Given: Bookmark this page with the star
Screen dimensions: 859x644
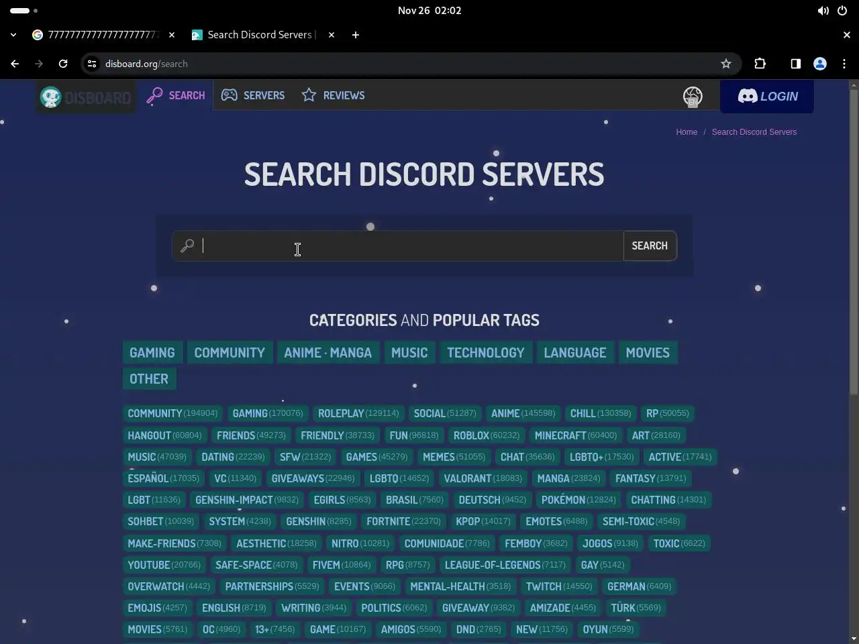Looking at the screenshot, I should 725,64.
